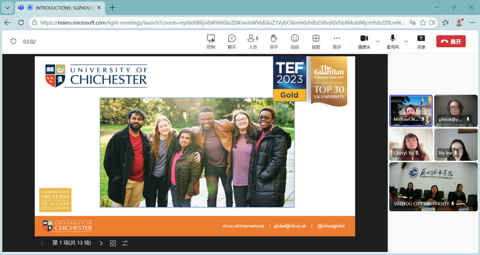Open the share screen (共享) option
The width and height of the screenshot is (480, 255).
pyautogui.click(x=421, y=41)
